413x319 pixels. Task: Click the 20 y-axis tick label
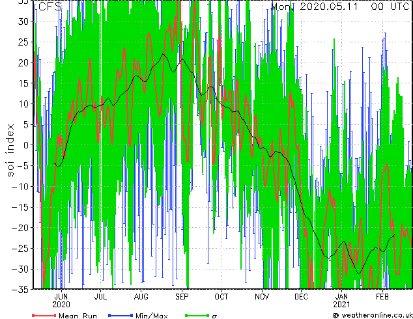tap(23, 62)
